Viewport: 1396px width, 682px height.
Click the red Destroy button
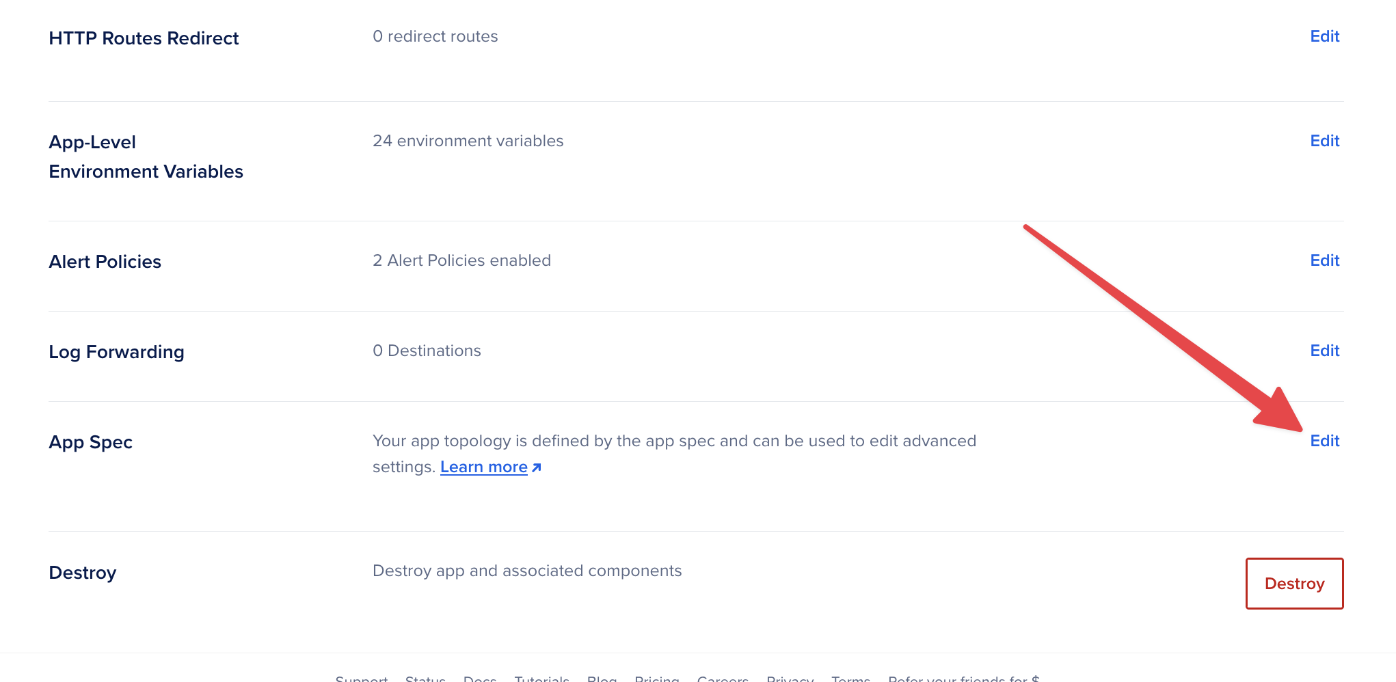[1294, 584]
